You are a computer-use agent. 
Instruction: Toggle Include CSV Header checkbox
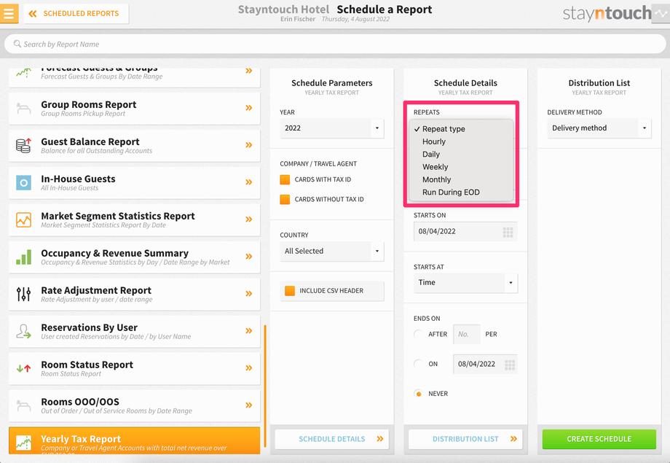(290, 291)
